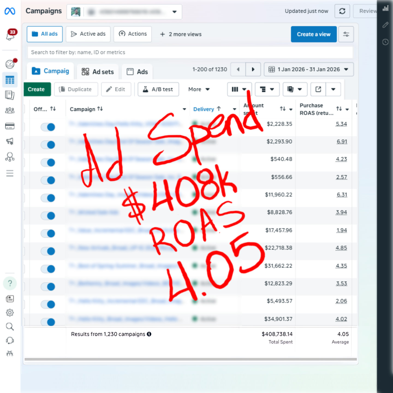The image size is (393, 393).
Task: Click Create a view button
Action: (x=314, y=34)
